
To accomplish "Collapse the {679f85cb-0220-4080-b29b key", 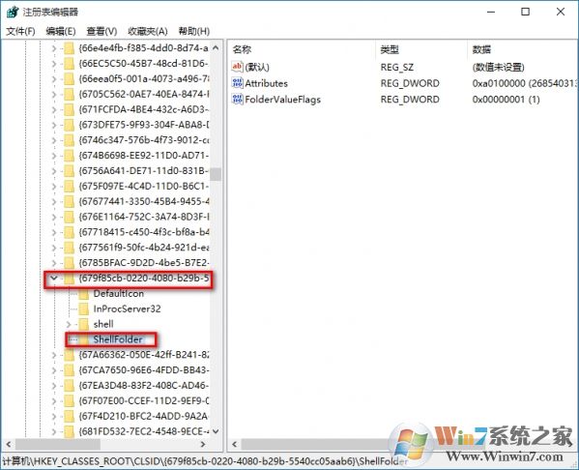I will tap(54, 278).
